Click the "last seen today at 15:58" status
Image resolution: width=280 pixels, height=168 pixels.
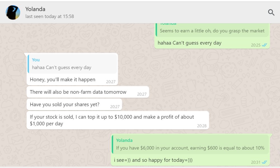pyautogui.click(x=50, y=17)
